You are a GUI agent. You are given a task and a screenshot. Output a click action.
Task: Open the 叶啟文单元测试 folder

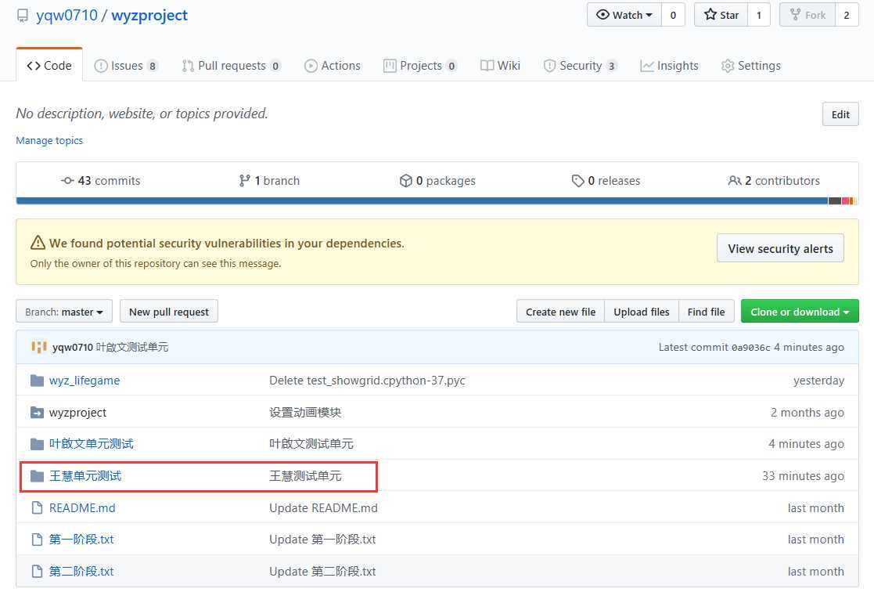coord(91,444)
